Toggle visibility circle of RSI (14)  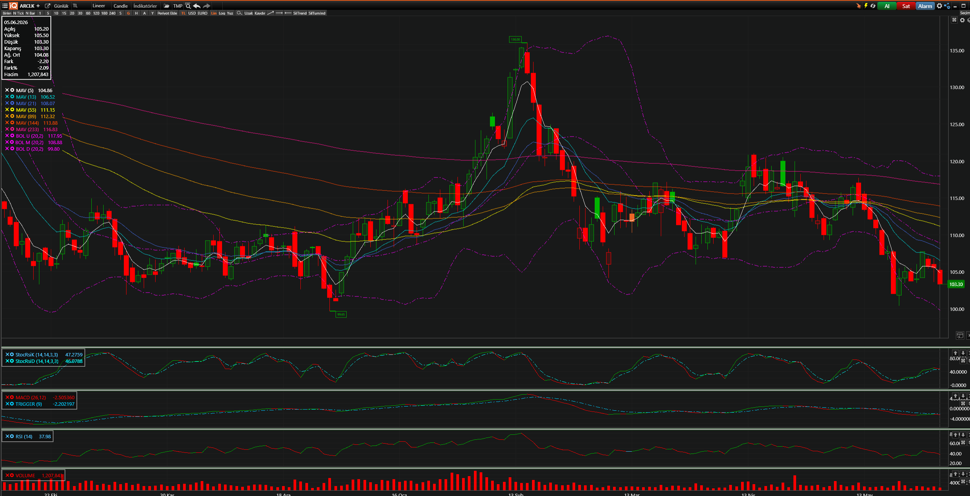click(12, 436)
